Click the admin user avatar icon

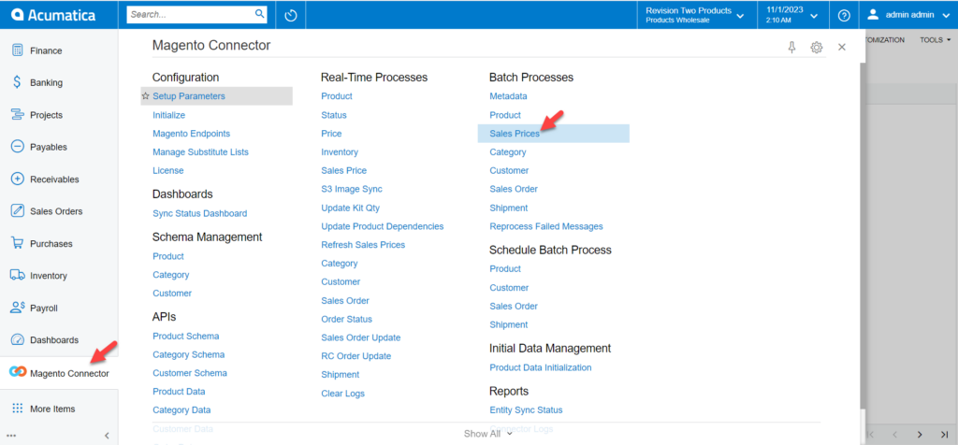[x=873, y=14]
